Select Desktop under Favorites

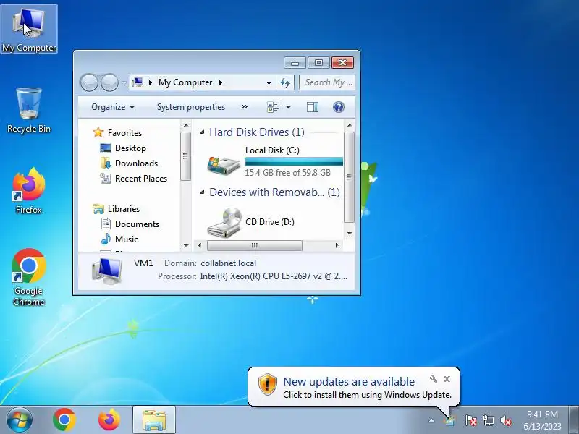coord(123,148)
